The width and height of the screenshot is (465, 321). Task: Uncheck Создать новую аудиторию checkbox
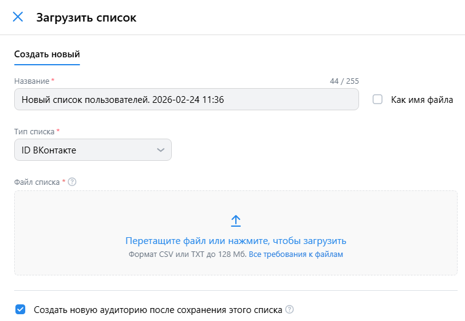coord(20,309)
